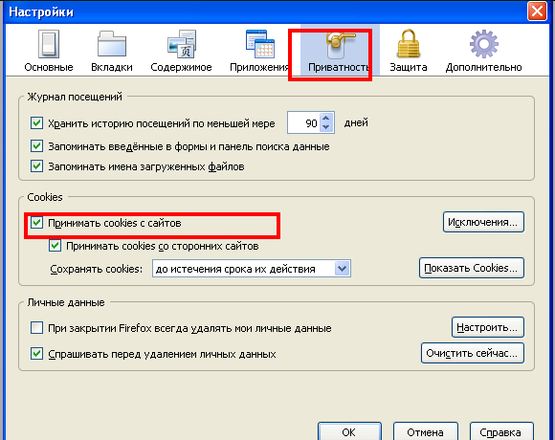Viewport: 555px width, 440px height.
Task: Open the Вкладки folder icon
Action: tap(112, 44)
